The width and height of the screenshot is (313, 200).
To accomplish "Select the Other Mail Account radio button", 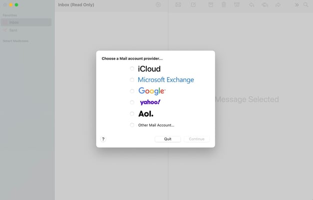I will (132, 125).
